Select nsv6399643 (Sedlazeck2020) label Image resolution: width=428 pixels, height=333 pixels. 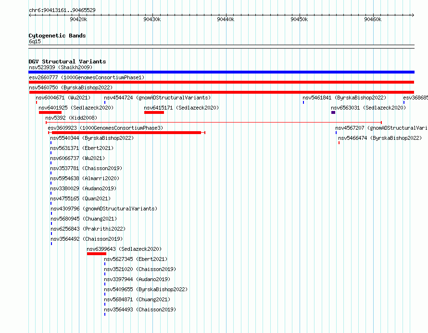tap(124, 249)
